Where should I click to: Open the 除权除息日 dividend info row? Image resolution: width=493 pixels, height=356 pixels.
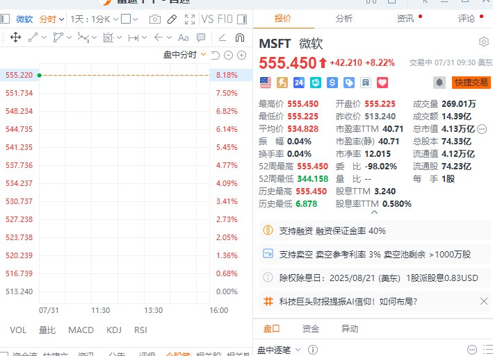coord(375,278)
